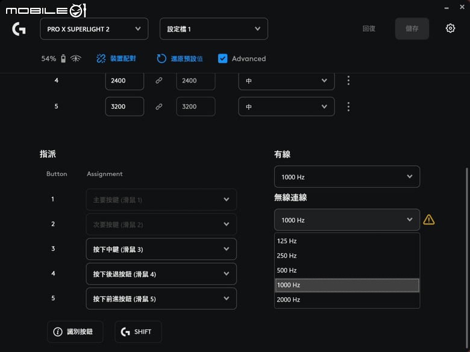The image size is (470, 352).
Task: Open the three-dot menu for DPI row 5
Action: point(348,107)
